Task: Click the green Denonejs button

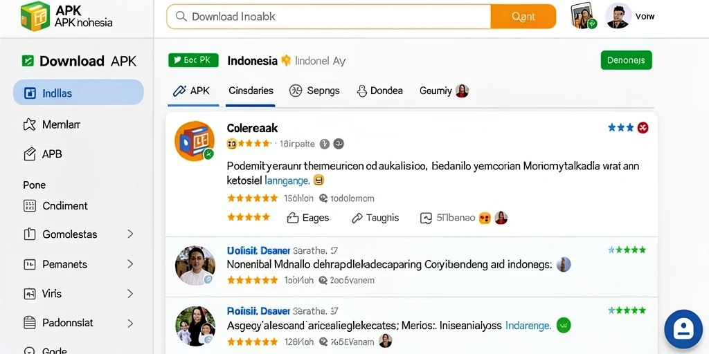Action: pyautogui.click(x=626, y=60)
